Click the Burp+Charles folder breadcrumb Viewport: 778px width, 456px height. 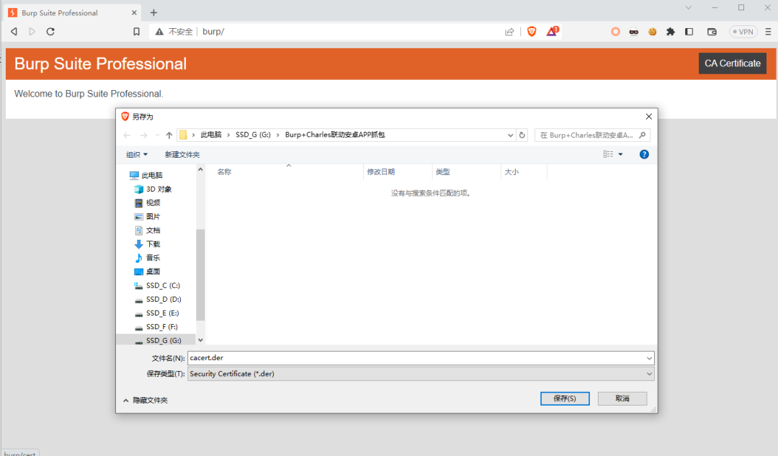click(x=335, y=135)
